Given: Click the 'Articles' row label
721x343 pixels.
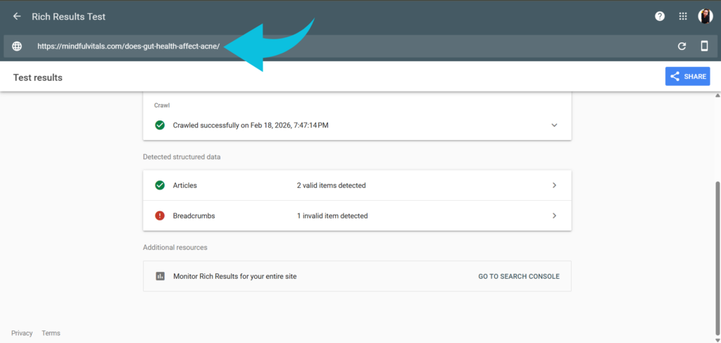Looking at the screenshot, I should point(185,185).
